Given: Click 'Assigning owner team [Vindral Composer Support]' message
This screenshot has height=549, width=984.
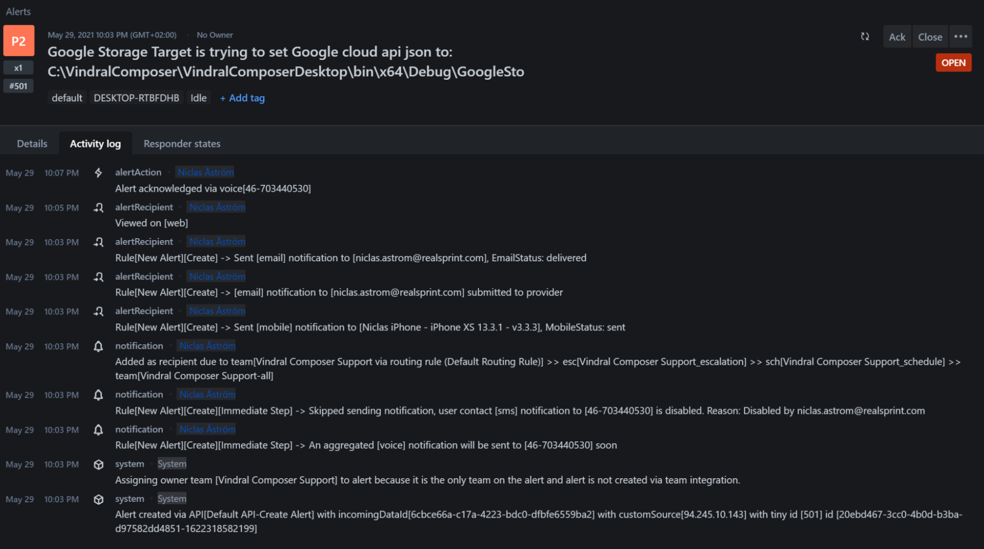Looking at the screenshot, I should tap(427, 480).
